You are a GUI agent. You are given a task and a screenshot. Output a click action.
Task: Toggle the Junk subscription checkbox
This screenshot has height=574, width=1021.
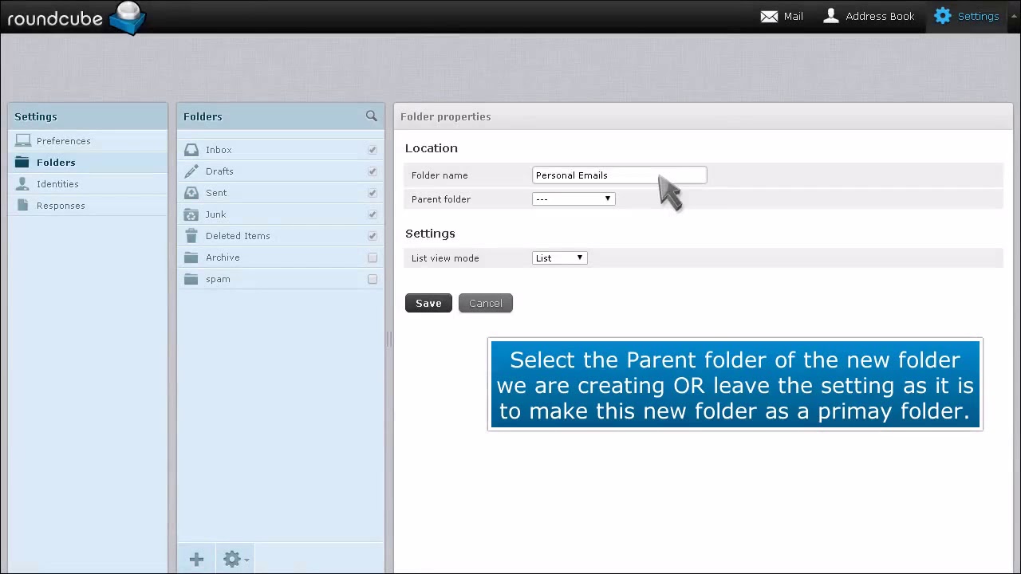(x=373, y=214)
